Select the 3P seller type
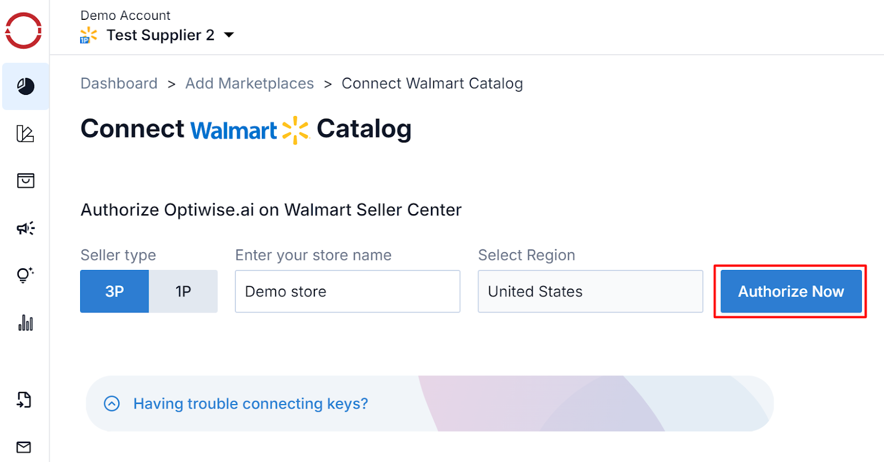 pyautogui.click(x=114, y=291)
